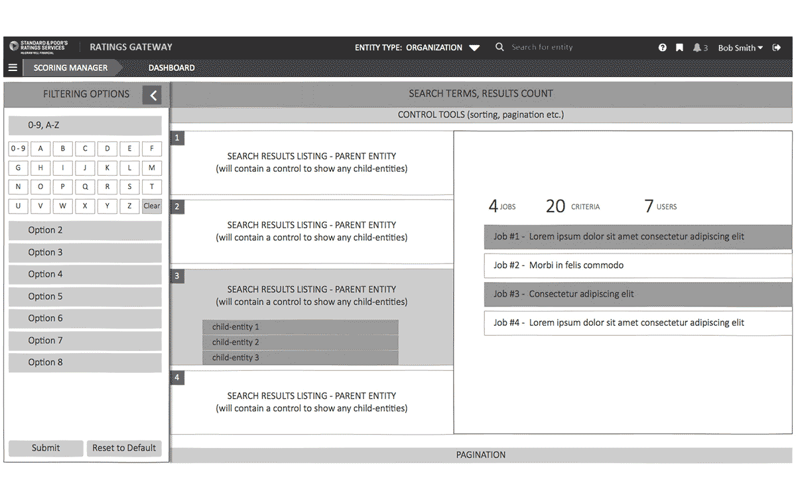Collapse the Filtering Options panel

[x=153, y=96]
